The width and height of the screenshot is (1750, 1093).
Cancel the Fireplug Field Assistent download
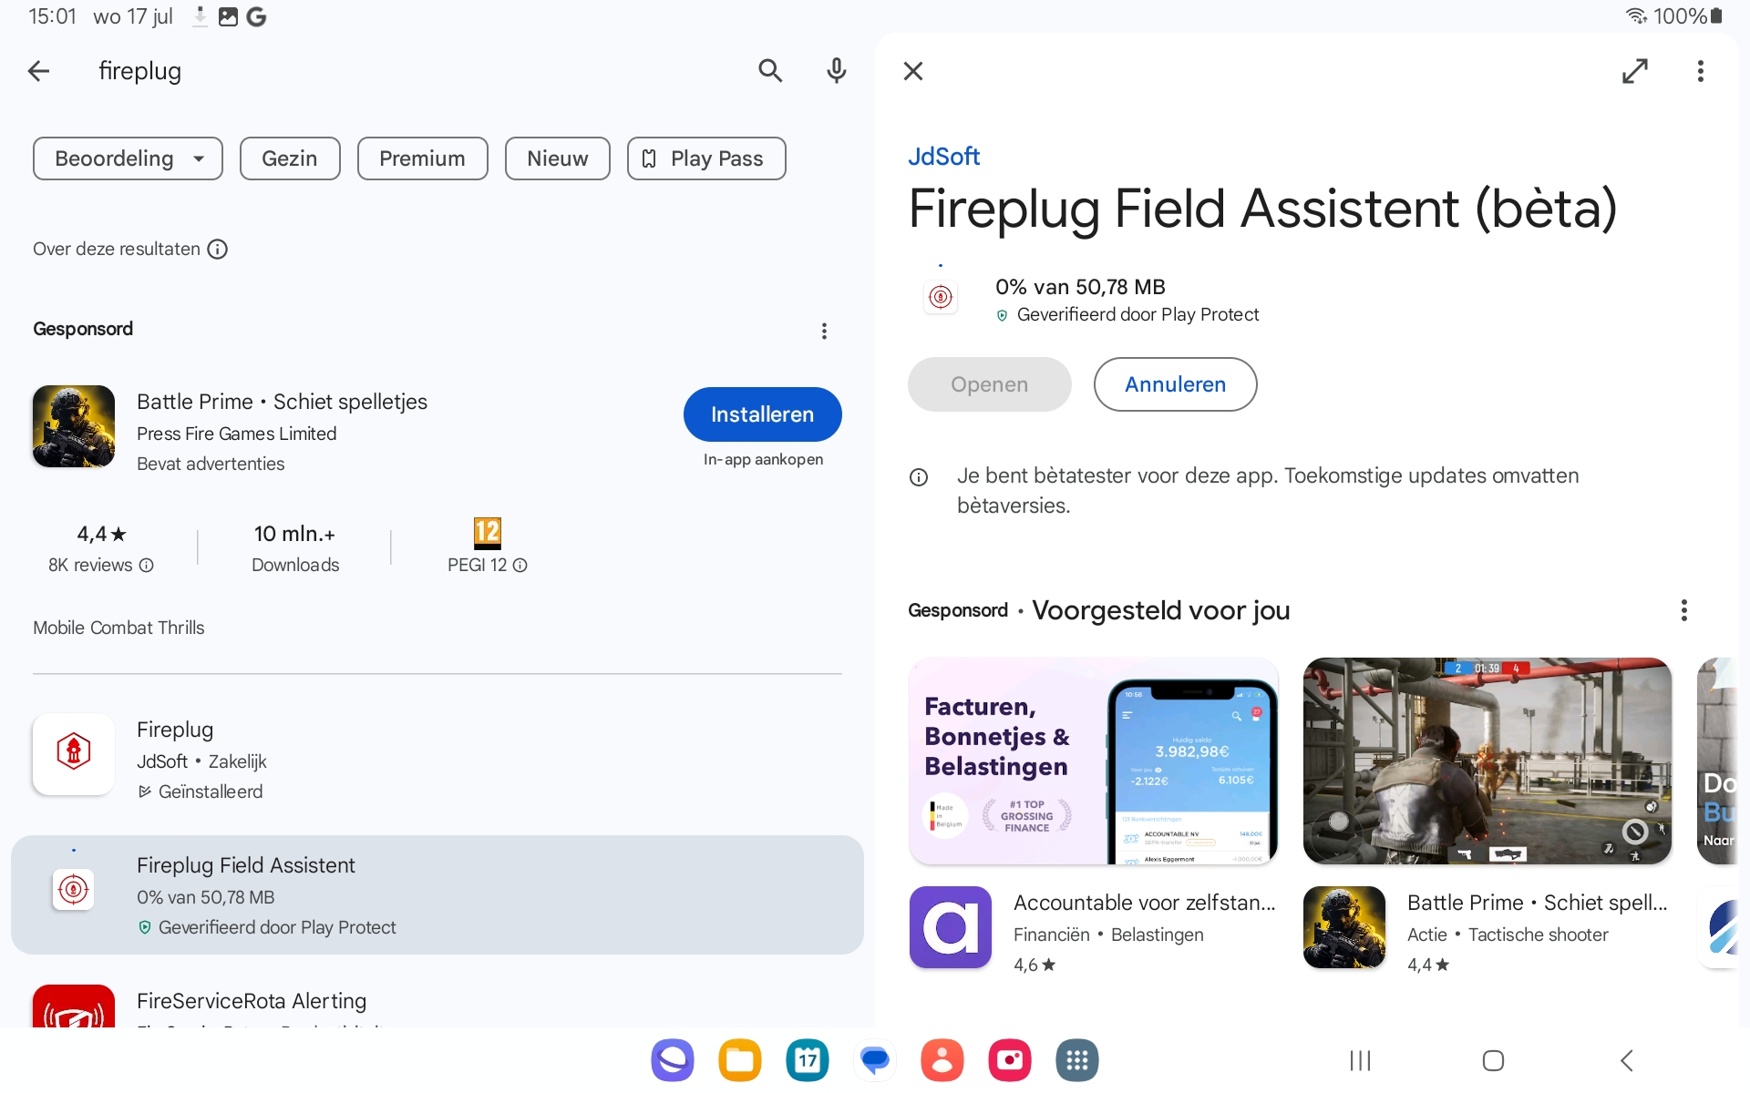click(1174, 384)
